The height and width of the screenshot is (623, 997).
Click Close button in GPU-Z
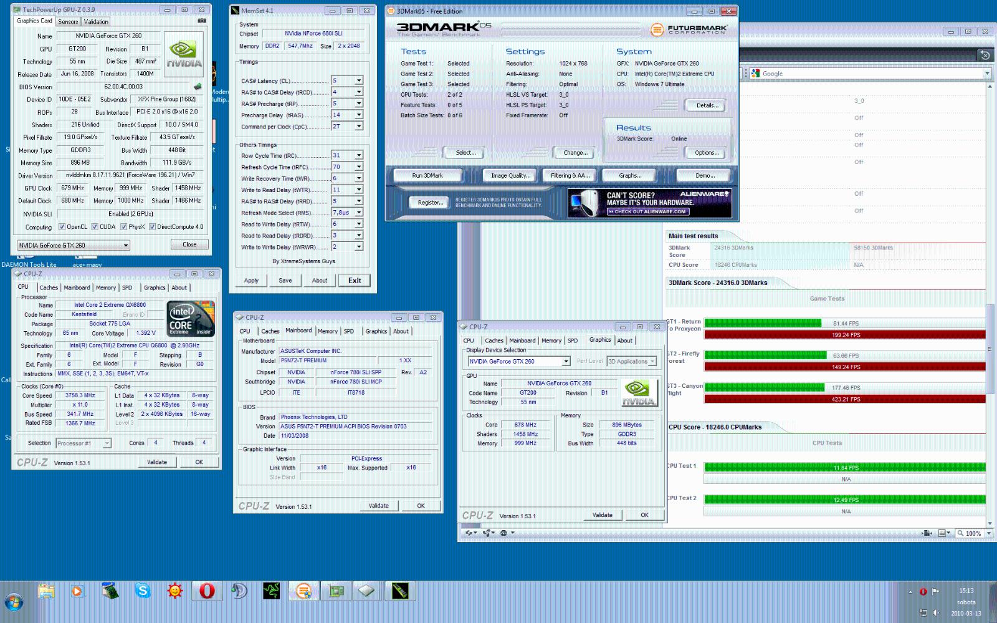click(189, 244)
